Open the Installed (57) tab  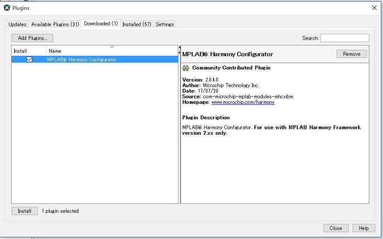coord(136,24)
